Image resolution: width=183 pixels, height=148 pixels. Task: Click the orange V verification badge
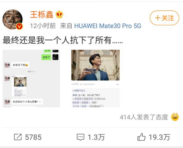pyautogui.click(x=19, y=27)
